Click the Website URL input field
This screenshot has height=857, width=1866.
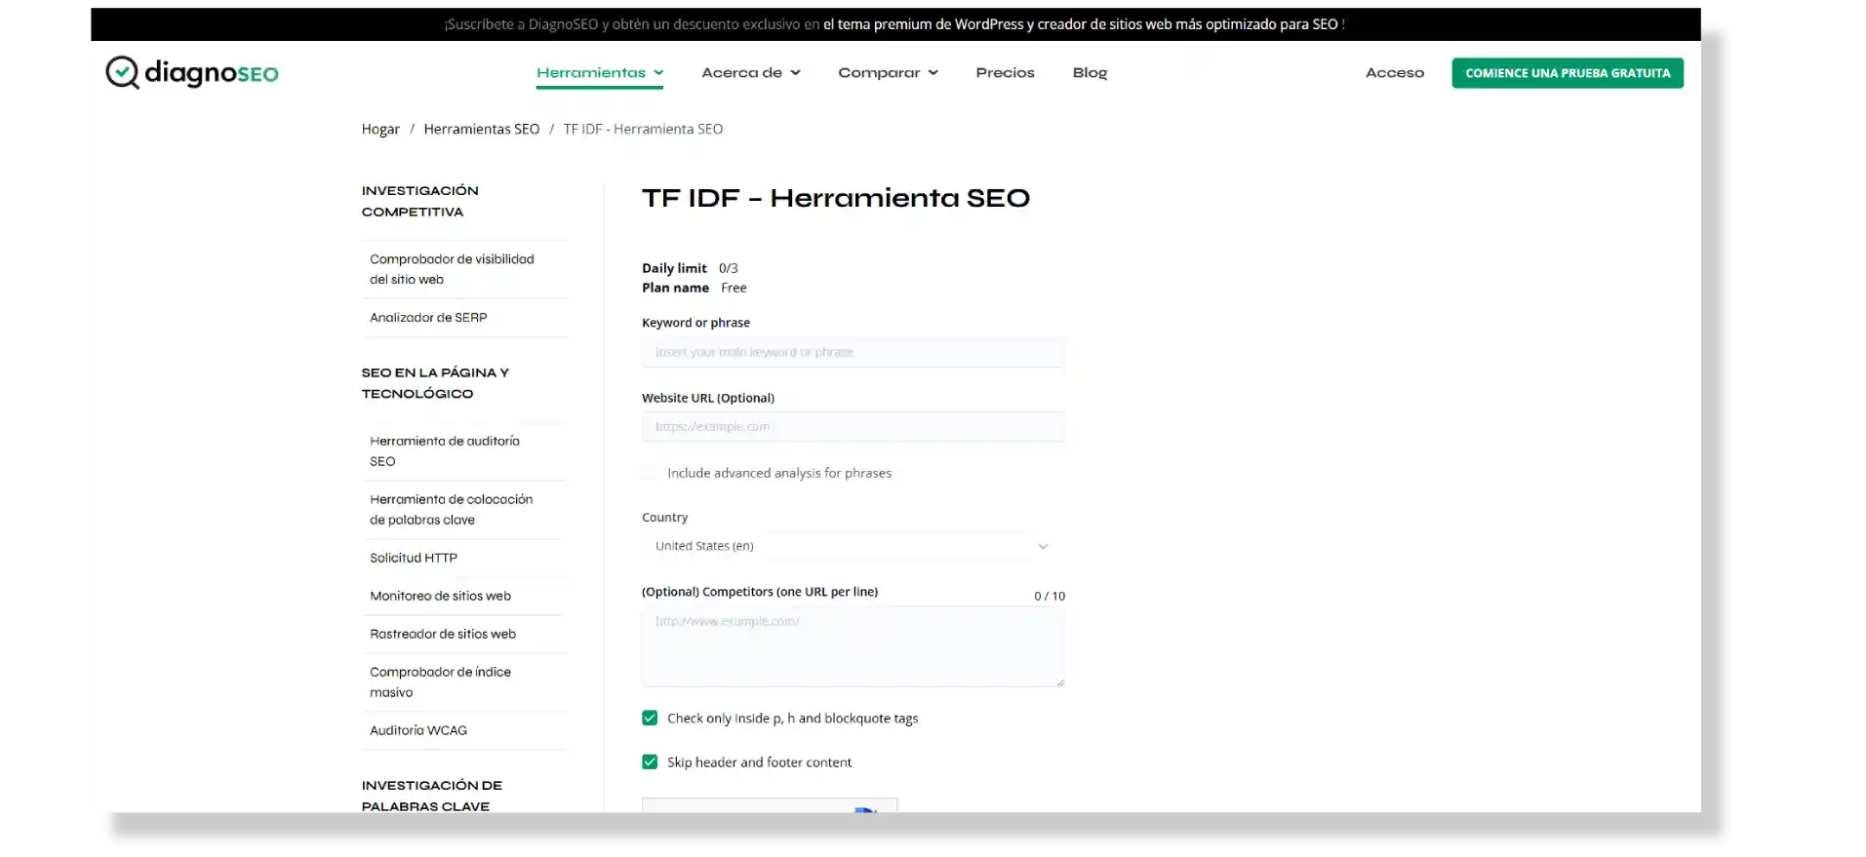coord(852,427)
